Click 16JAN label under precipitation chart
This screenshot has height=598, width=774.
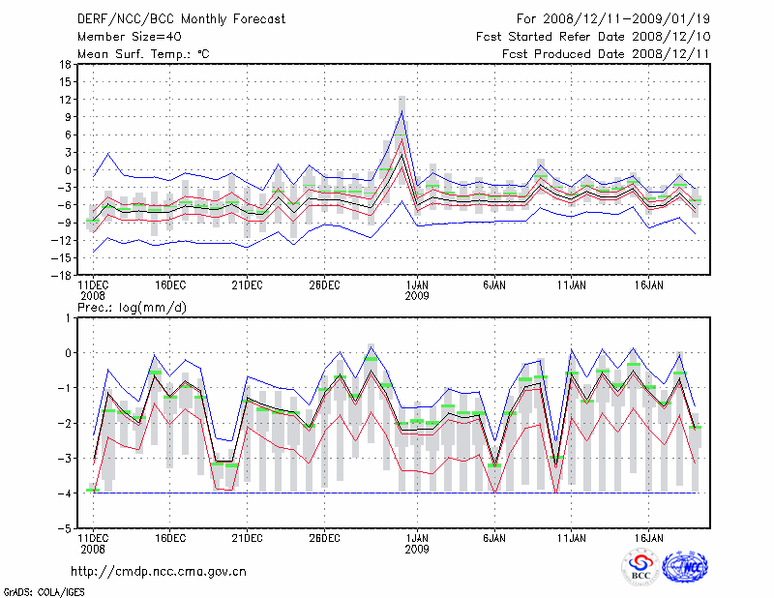point(649,536)
